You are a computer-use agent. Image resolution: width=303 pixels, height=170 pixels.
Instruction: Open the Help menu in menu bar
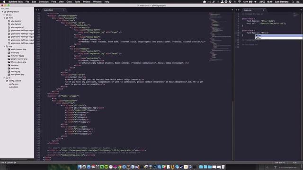pos(107,2)
